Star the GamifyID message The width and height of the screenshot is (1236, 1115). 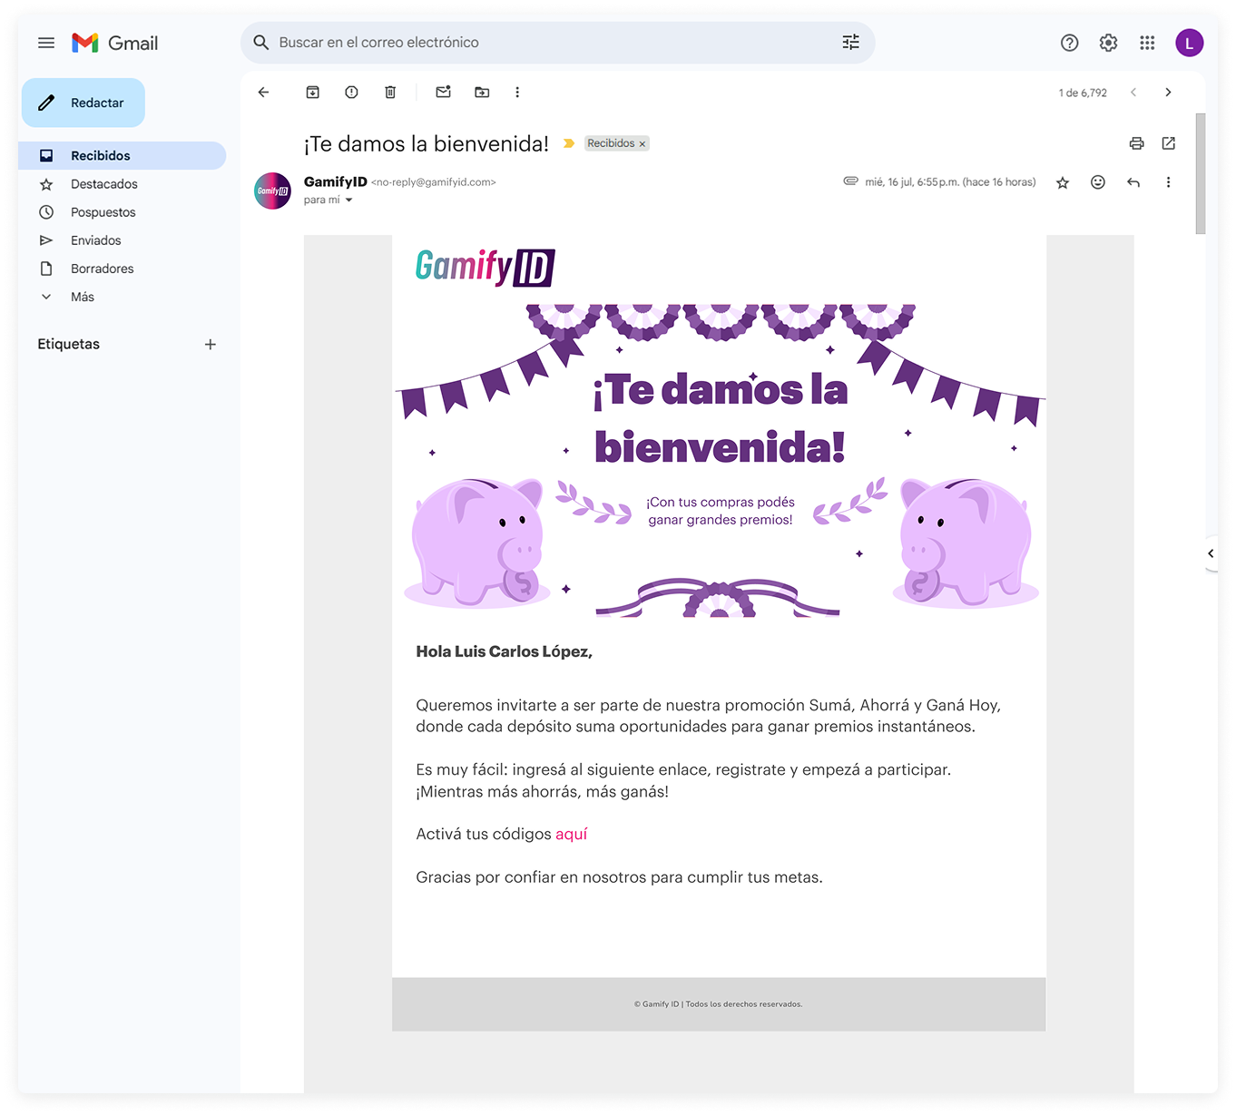[x=1063, y=182]
